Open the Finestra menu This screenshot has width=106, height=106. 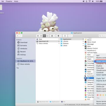pos(9,1)
